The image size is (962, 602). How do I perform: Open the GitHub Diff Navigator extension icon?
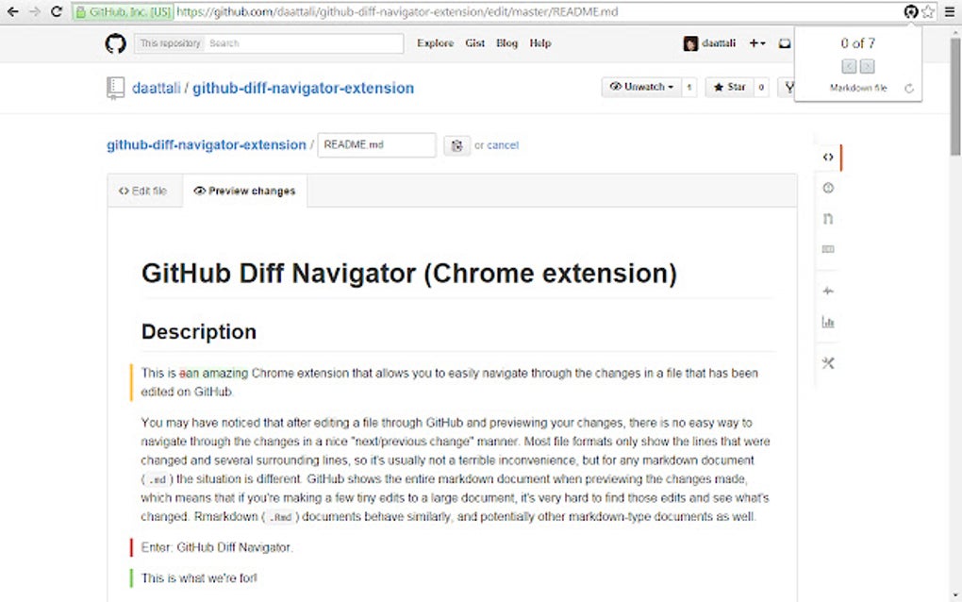click(910, 11)
